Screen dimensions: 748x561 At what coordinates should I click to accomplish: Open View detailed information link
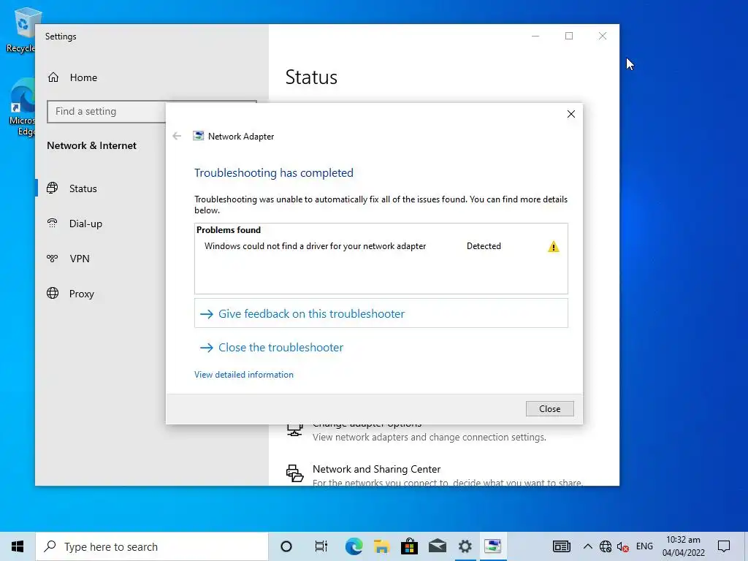tap(244, 375)
